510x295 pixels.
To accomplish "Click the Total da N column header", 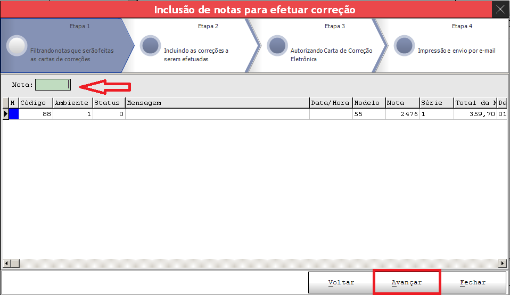I will pyautogui.click(x=475, y=103).
